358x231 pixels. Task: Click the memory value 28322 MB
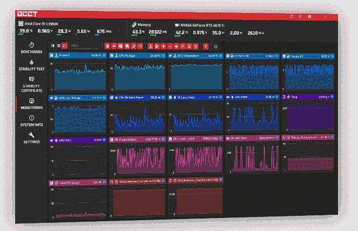click(x=158, y=32)
